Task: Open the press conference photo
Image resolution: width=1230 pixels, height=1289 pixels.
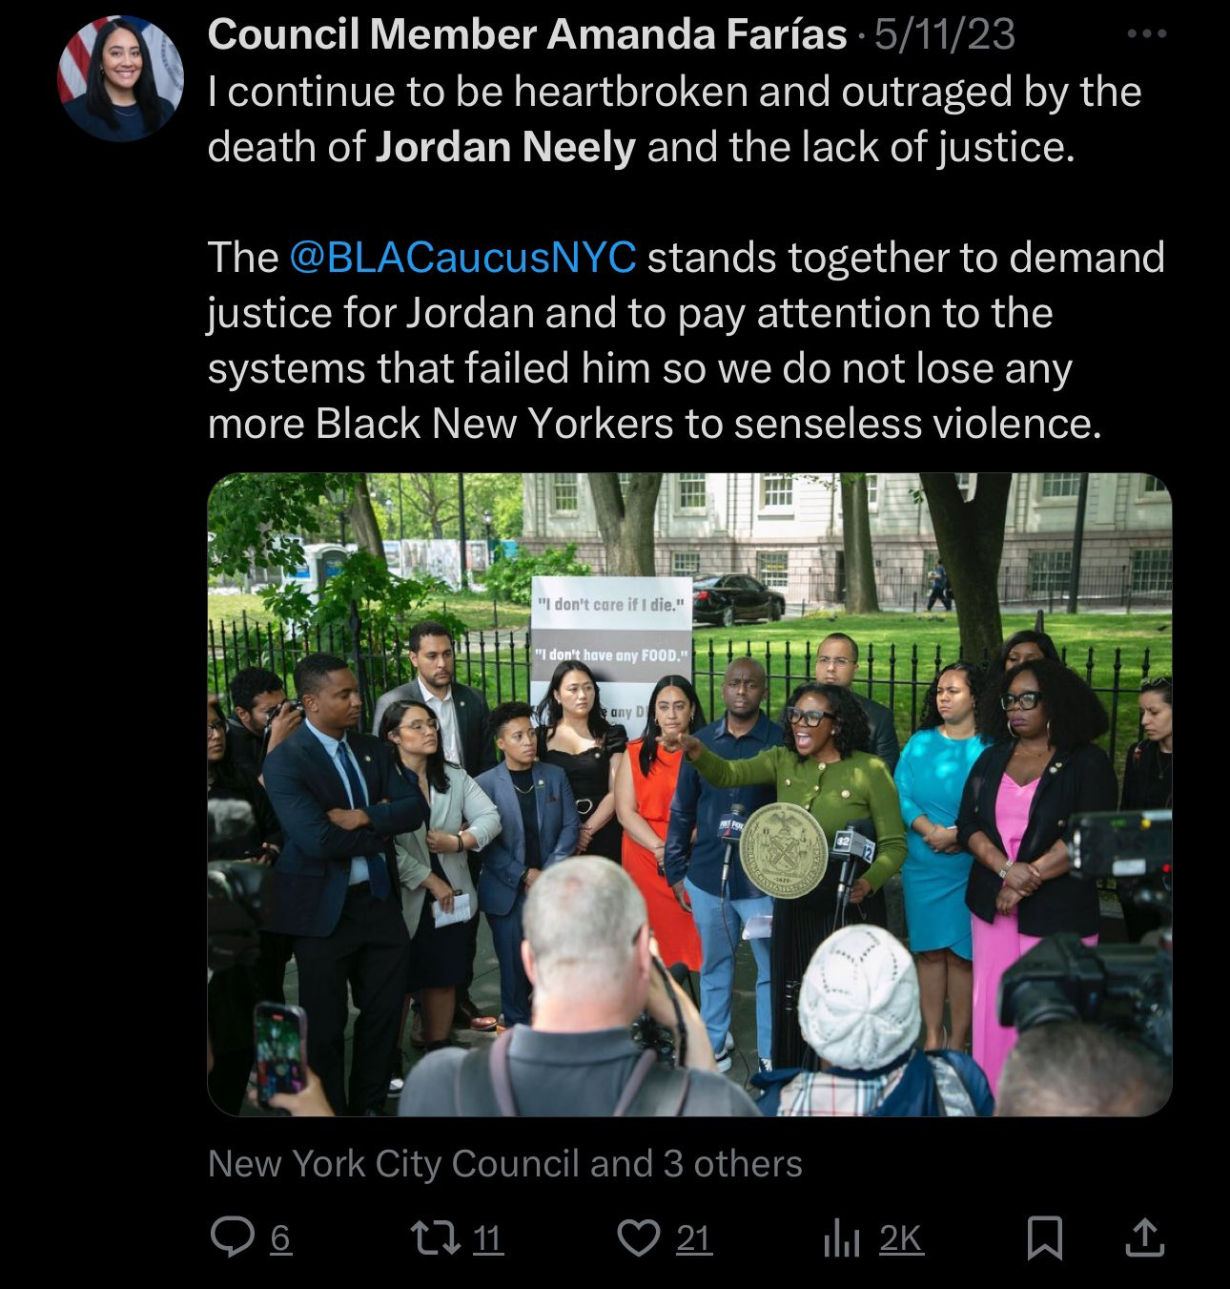Action: click(689, 794)
